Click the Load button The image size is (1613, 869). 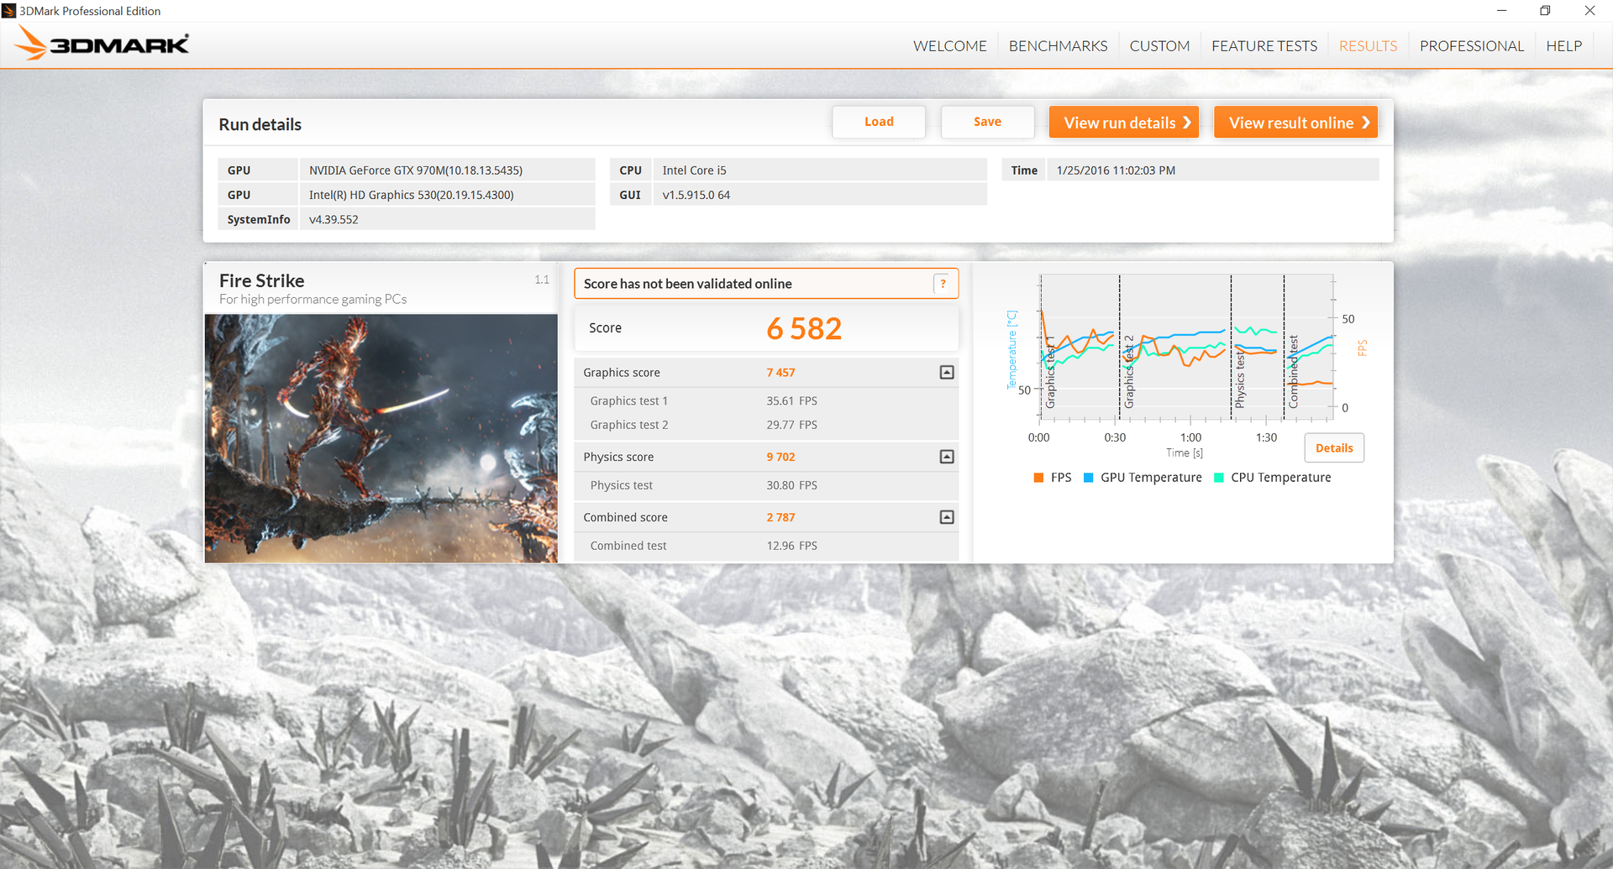click(879, 122)
